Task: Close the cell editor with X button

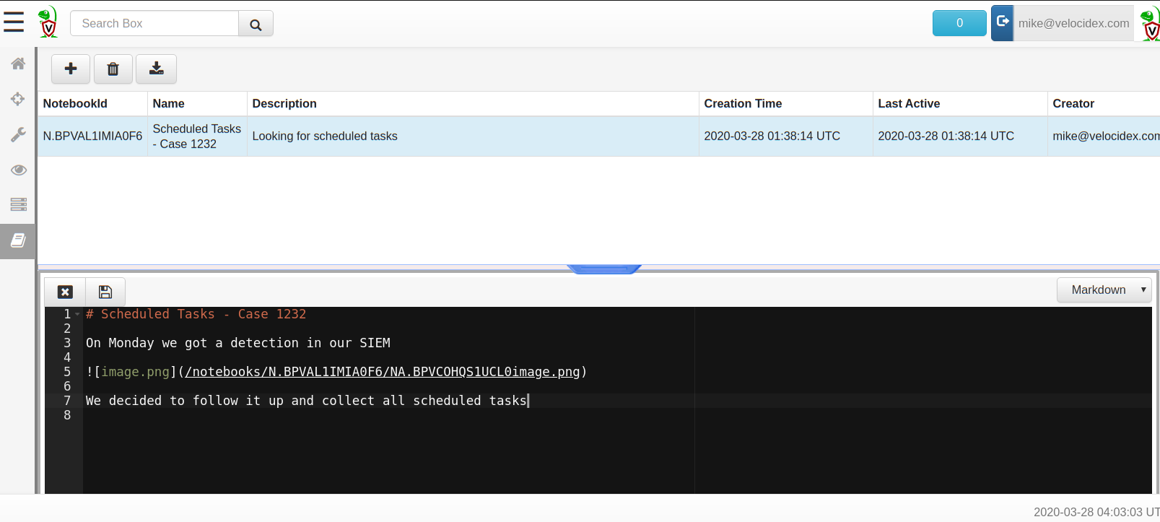Action: pyautogui.click(x=66, y=292)
